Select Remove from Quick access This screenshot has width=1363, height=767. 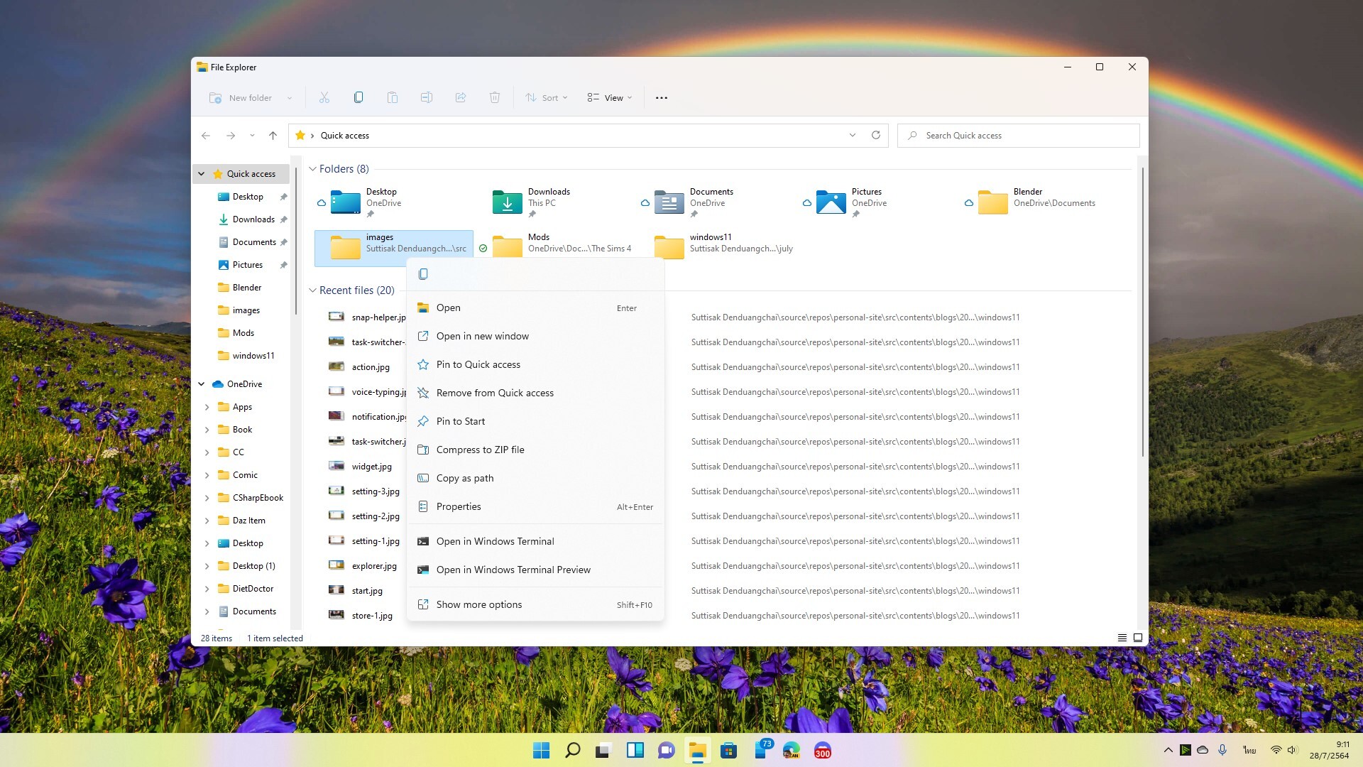535,393
